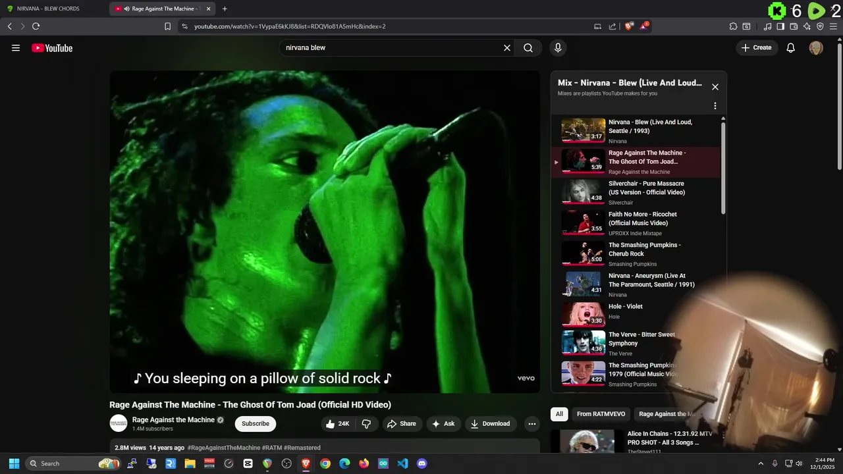843x474 pixels.
Task: Open YouTube notifications bell
Action: coord(791,48)
